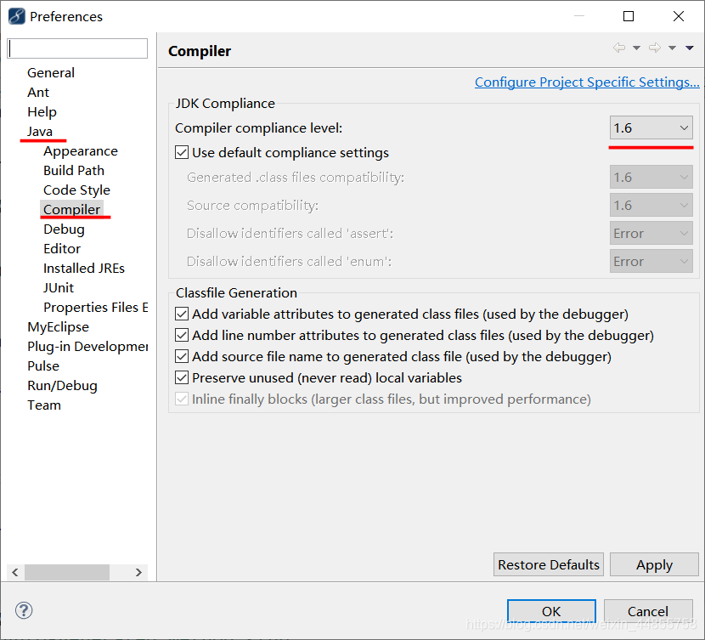Click the horizontal scrollbar thumb under the tree
This screenshot has width=705, height=640.
point(67,572)
